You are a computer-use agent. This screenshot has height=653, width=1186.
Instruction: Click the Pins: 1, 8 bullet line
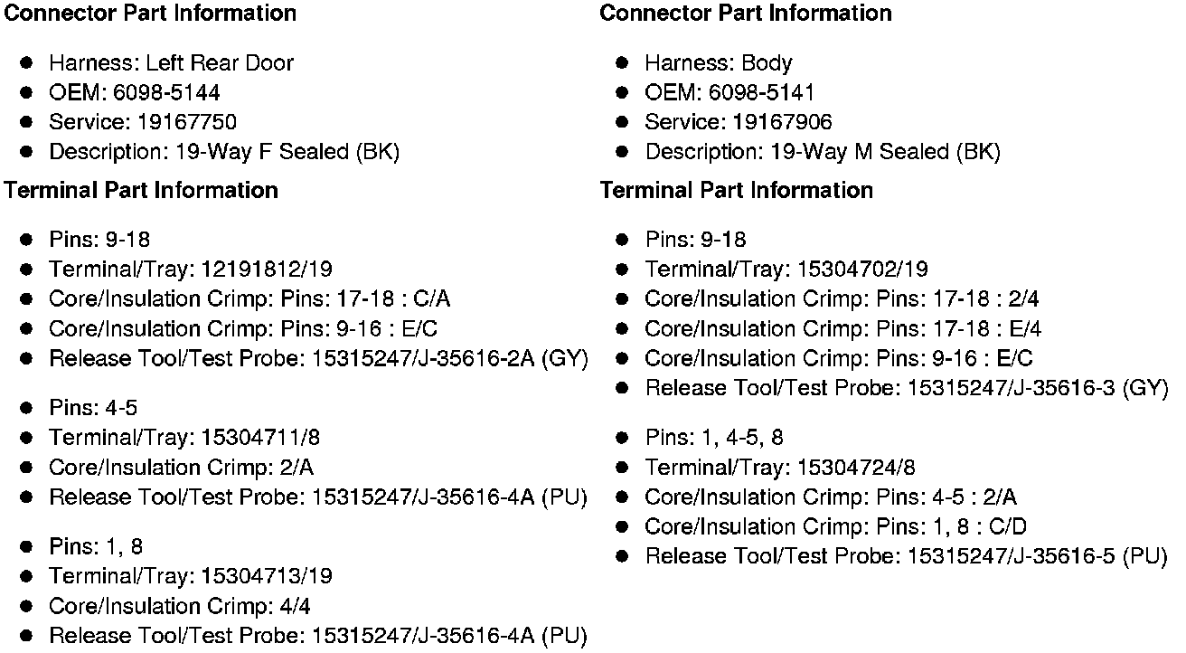click(x=95, y=547)
